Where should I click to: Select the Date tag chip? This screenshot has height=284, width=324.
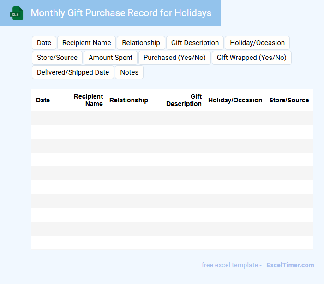tap(44, 43)
